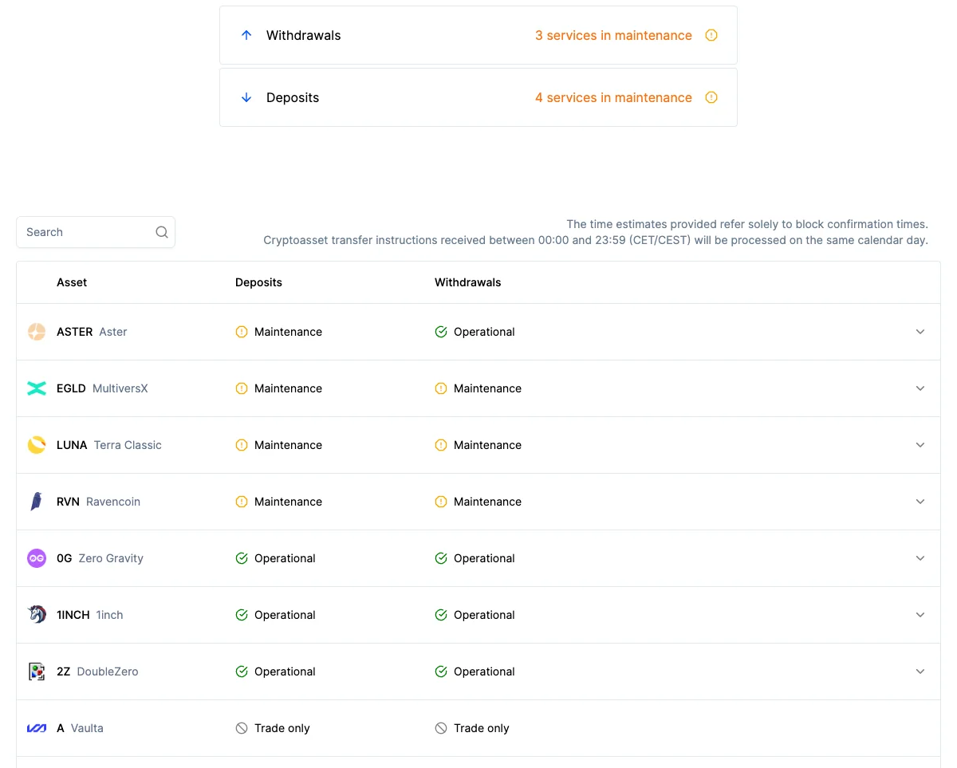Image resolution: width=957 pixels, height=768 pixels.
Task: Click the 'Vaulta' asset name
Action: [x=87, y=728]
